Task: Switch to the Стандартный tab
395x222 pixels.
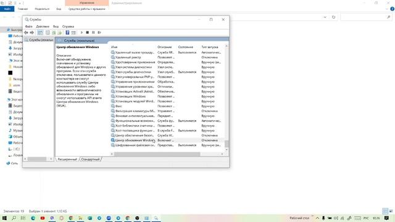Action: 90,159
